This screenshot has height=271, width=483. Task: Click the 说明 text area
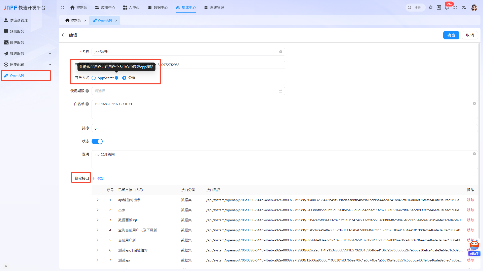click(x=285, y=160)
